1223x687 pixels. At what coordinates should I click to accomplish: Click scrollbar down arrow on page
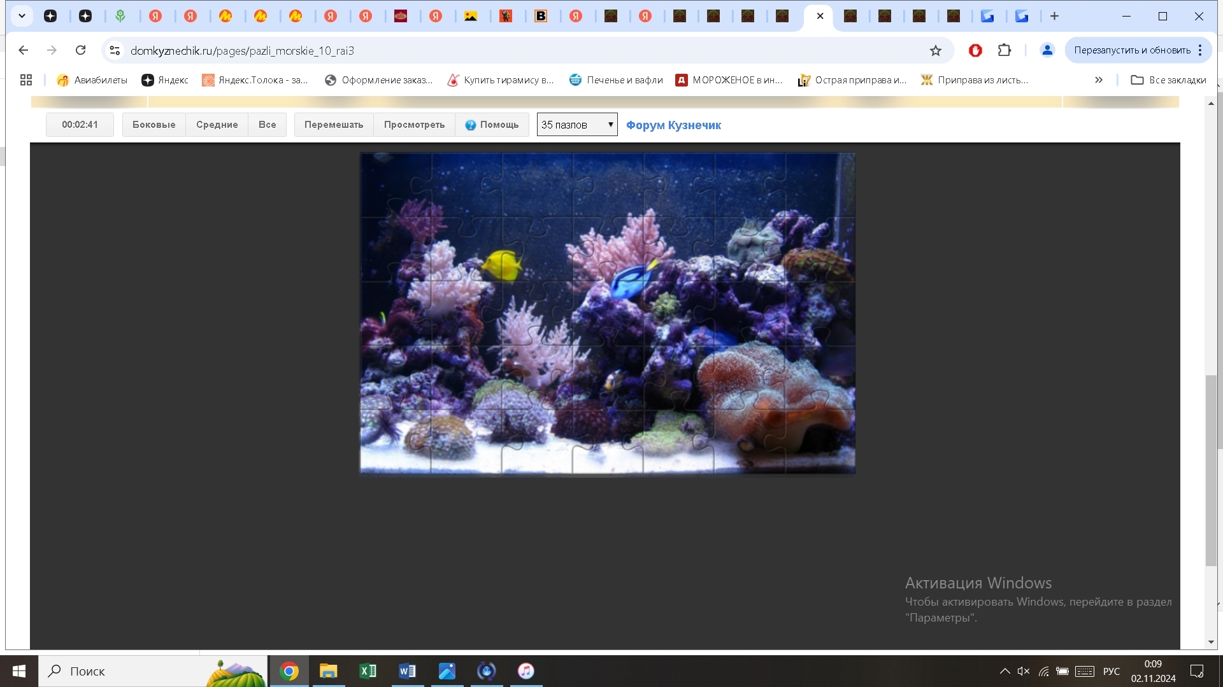pos(1211,642)
